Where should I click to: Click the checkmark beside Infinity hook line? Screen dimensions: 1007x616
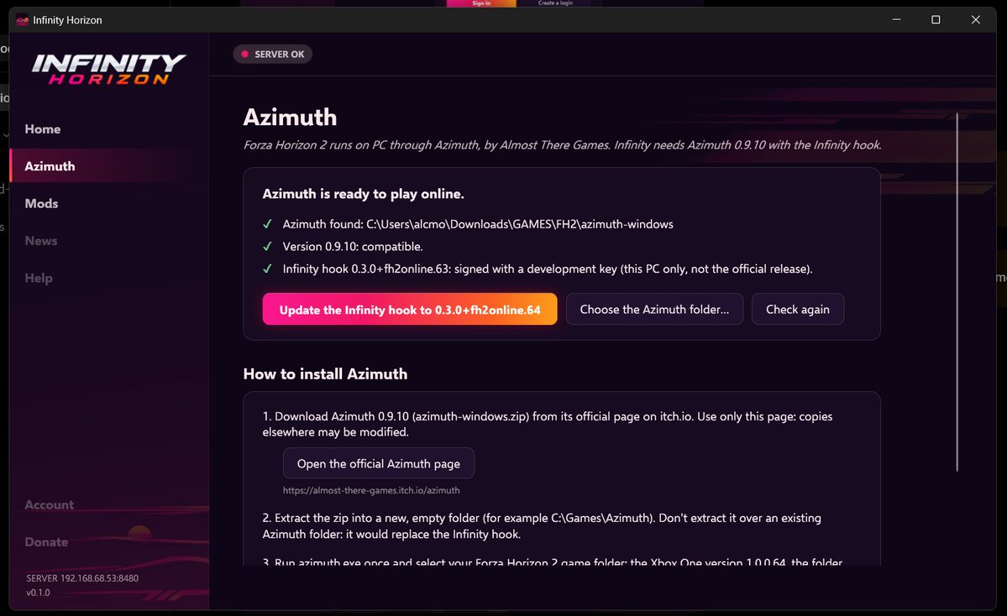(x=268, y=269)
